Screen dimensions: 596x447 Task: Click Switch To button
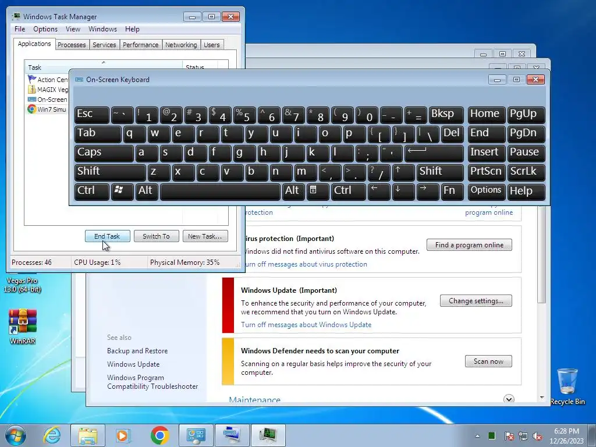(156, 236)
